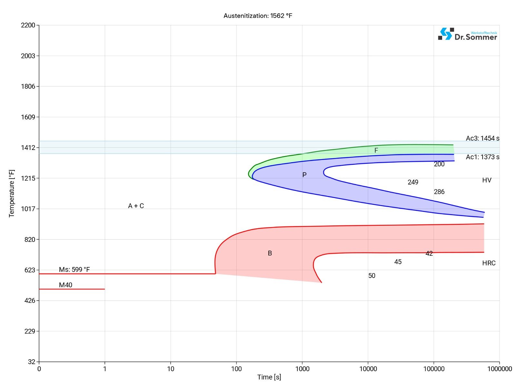Screen dimensions: 516x387
Task: Click the HRC hardness column label
Action: coord(489,263)
